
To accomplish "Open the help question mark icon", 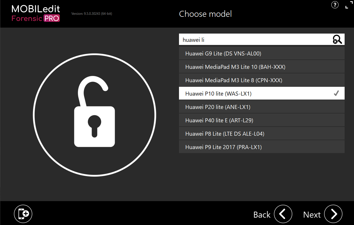I will point(335,5).
